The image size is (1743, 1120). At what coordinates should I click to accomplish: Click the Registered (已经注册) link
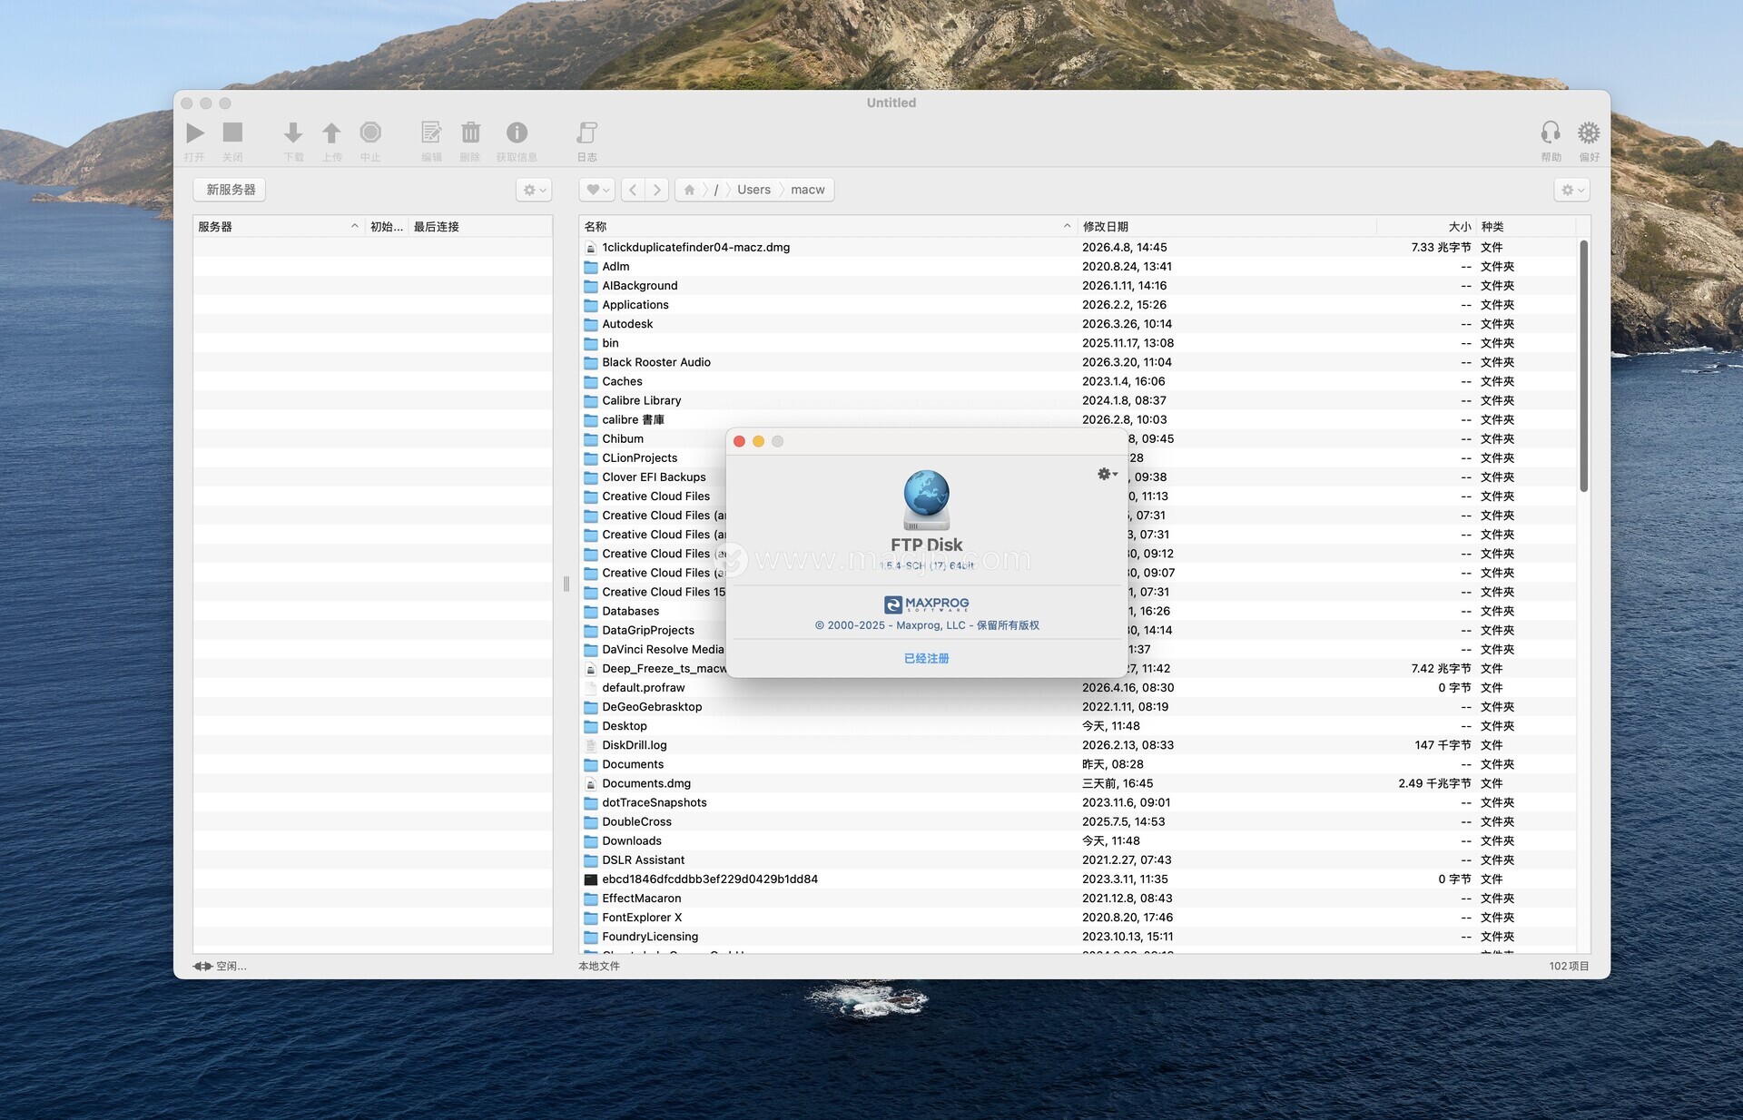pos(926,658)
